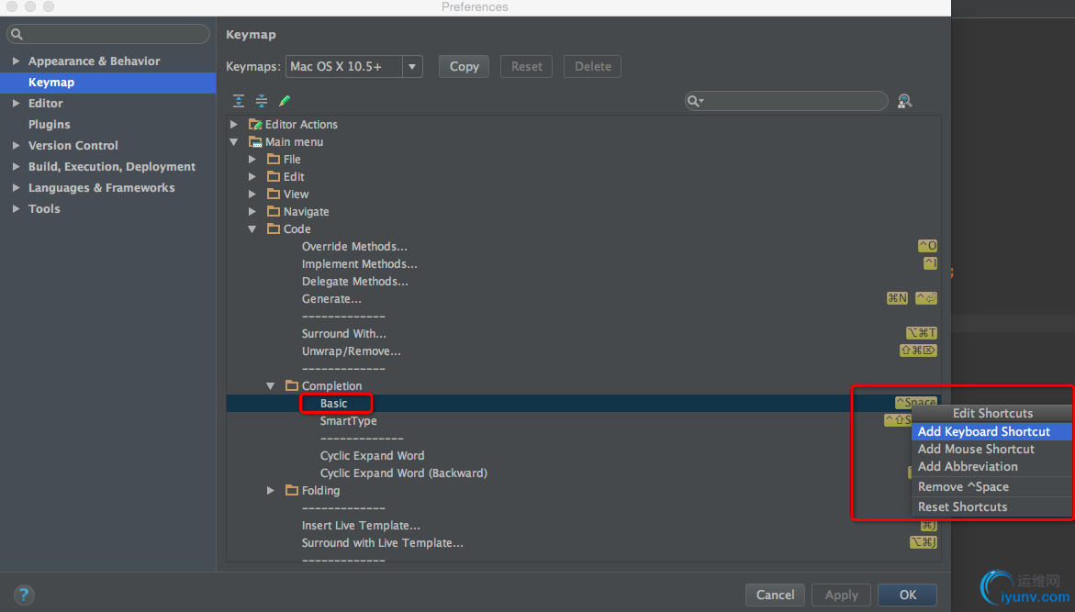Viewport: 1075px width, 612px height.
Task: Choose Add Abbreviation menu entry
Action: click(991, 466)
